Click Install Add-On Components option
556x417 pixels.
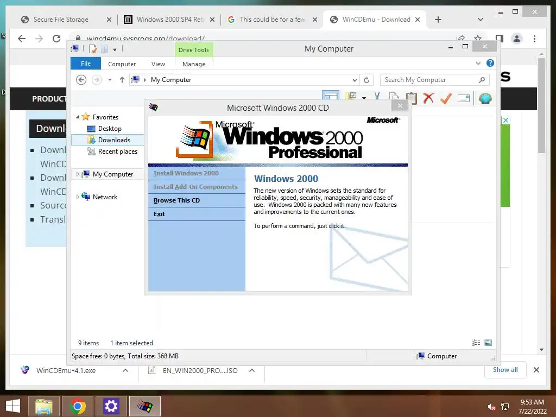click(x=197, y=187)
